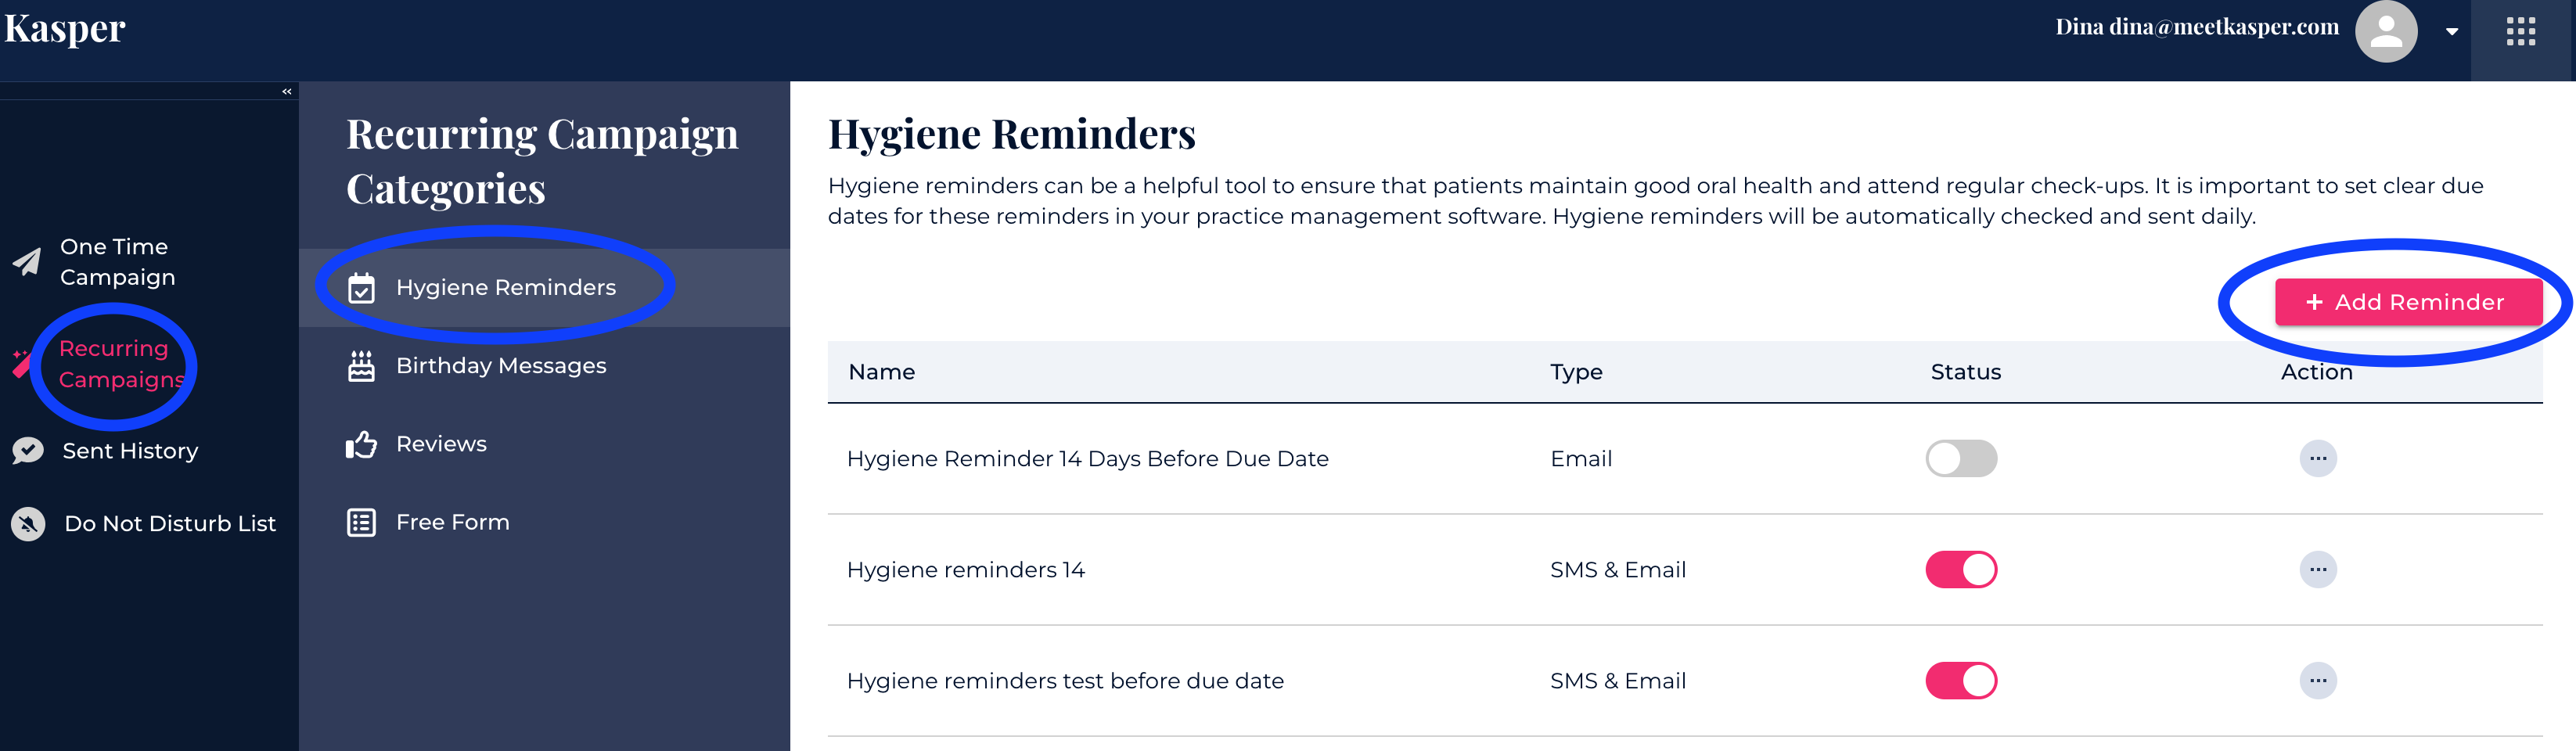Click the Do Not Disturb muted bell icon
The width and height of the screenshot is (2576, 751).
[x=28, y=523]
